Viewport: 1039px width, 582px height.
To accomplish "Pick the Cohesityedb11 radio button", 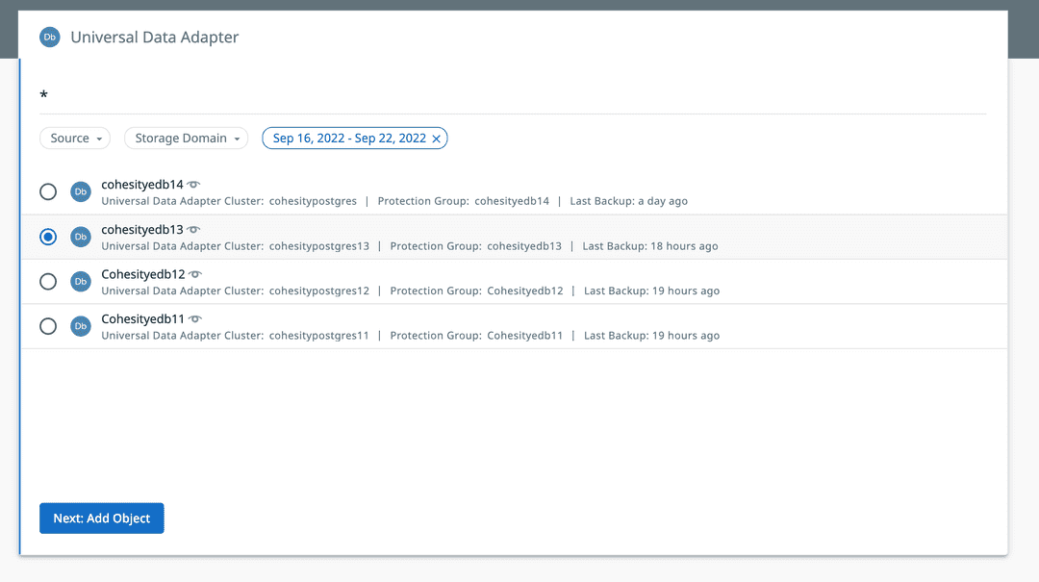I will click(48, 326).
